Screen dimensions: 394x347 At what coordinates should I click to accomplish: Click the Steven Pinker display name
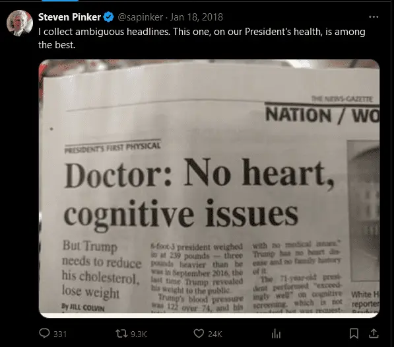point(69,17)
